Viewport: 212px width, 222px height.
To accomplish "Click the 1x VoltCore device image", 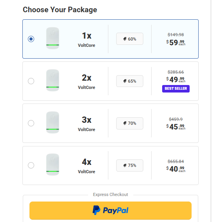I will (x=53, y=38).
